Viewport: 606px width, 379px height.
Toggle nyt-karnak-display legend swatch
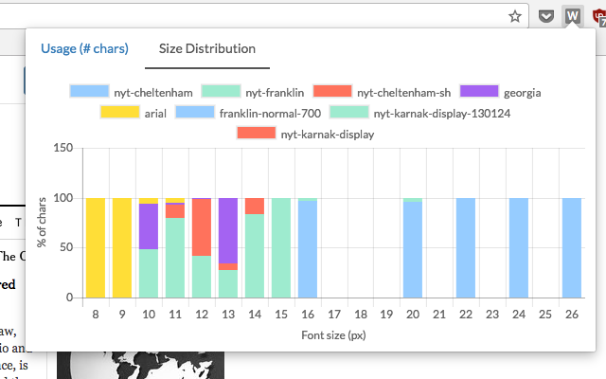[x=257, y=133]
